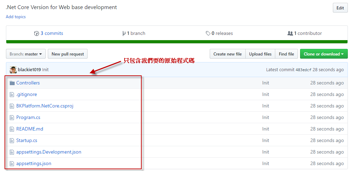Viewport: 351px width, 171px height.
Task: Click the blackie1019 user avatar
Action: tap(13, 70)
